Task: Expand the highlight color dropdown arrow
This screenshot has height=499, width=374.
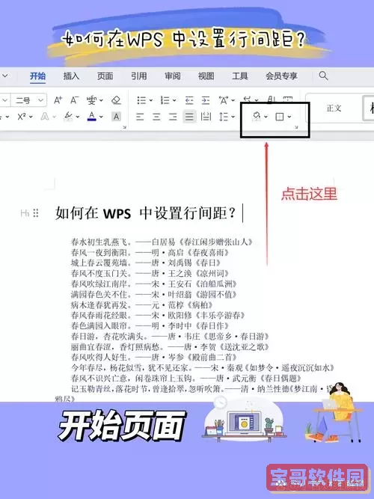Action: [77, 117]
